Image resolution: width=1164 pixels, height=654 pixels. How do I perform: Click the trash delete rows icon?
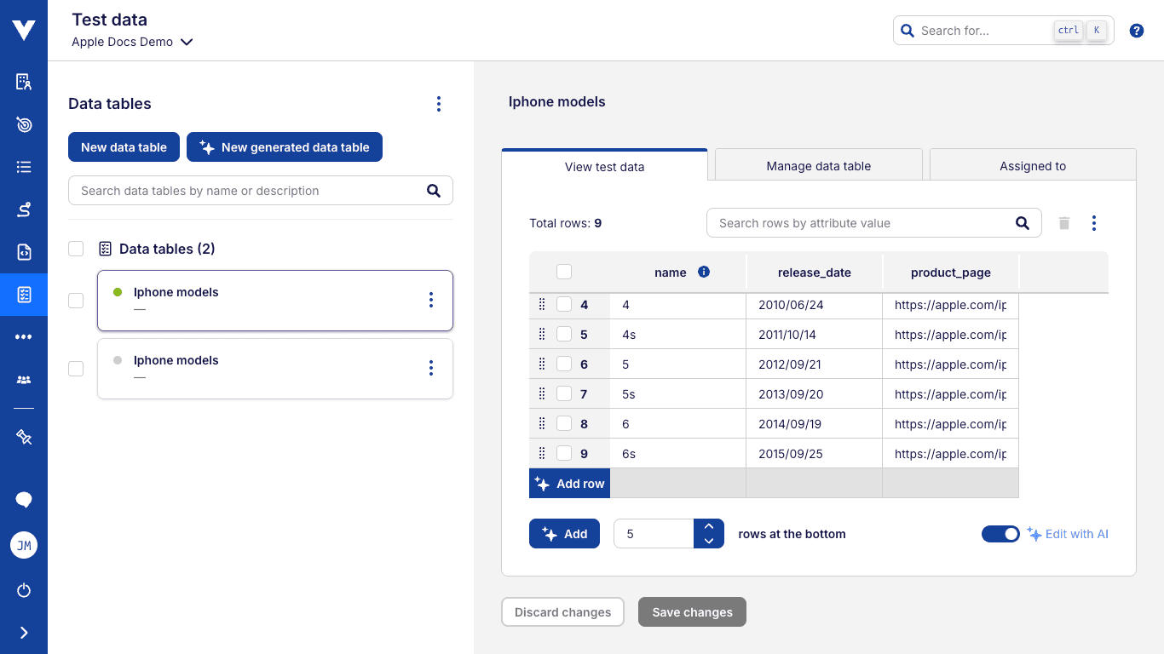(1063, 223)
